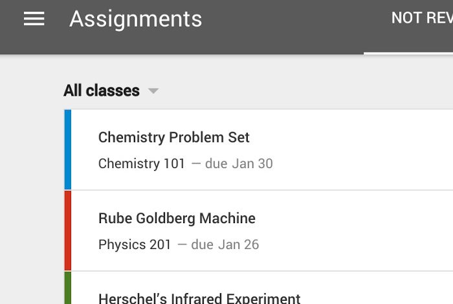Viewport: 453px width, 304px height.
Task: Click empty space in Rube Goldberg row
Action: click(361, 231)
